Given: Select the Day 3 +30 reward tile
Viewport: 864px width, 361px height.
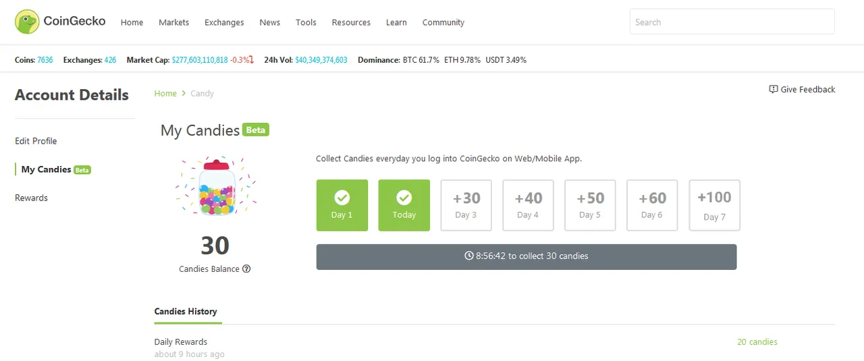Looking at the screenshot, I should point(466,205).
